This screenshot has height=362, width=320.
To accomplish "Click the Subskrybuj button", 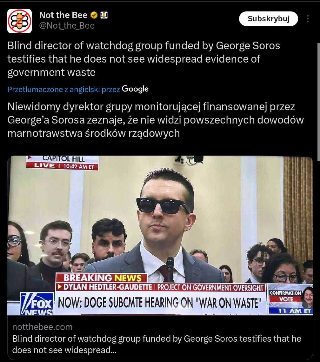I will click(269, 19).
